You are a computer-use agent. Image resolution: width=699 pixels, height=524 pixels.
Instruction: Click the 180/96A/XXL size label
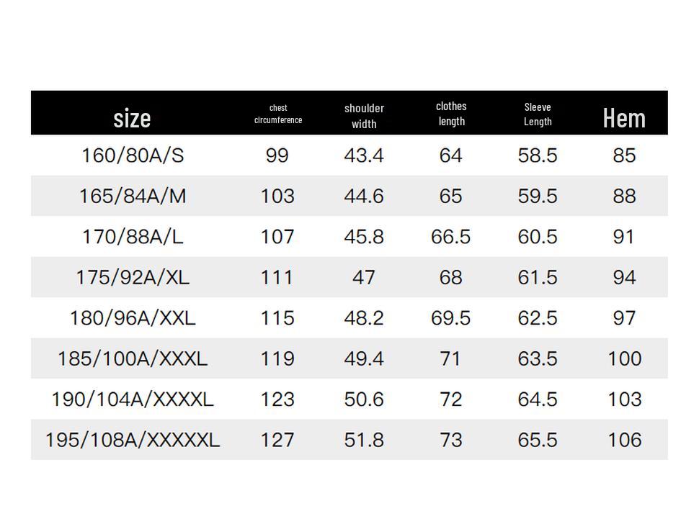click(133, 317)
